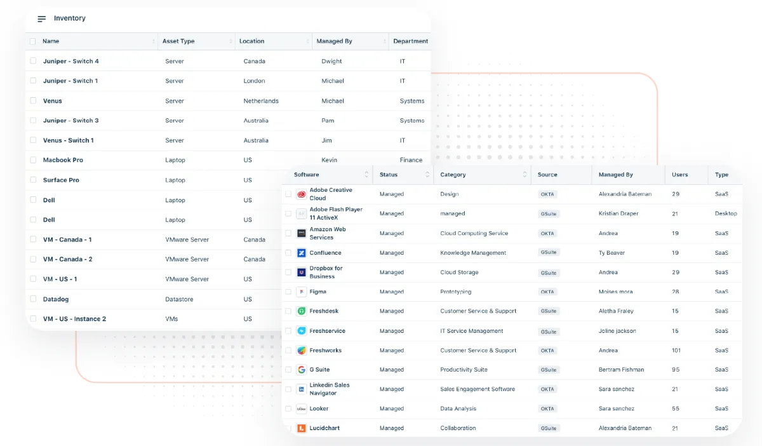Image resolution: width=762 pixels, height=446 pixels.
Task: Check the box beside Macbook Pro
Action: [x=33, y=160]
